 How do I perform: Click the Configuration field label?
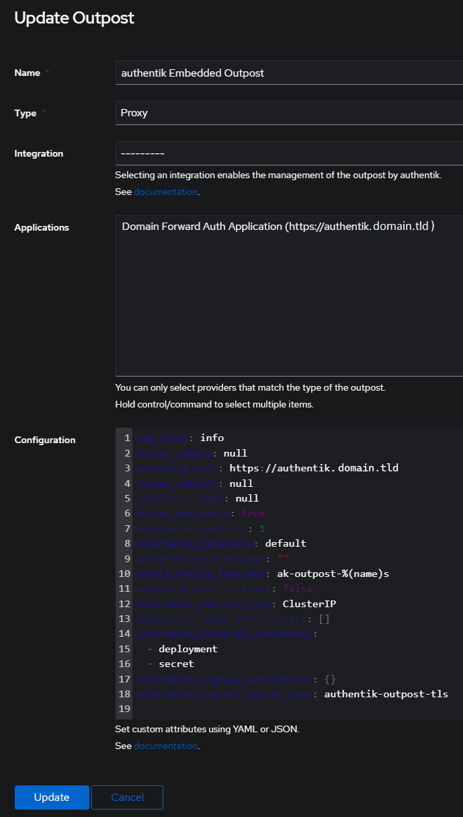click(45, 440)
